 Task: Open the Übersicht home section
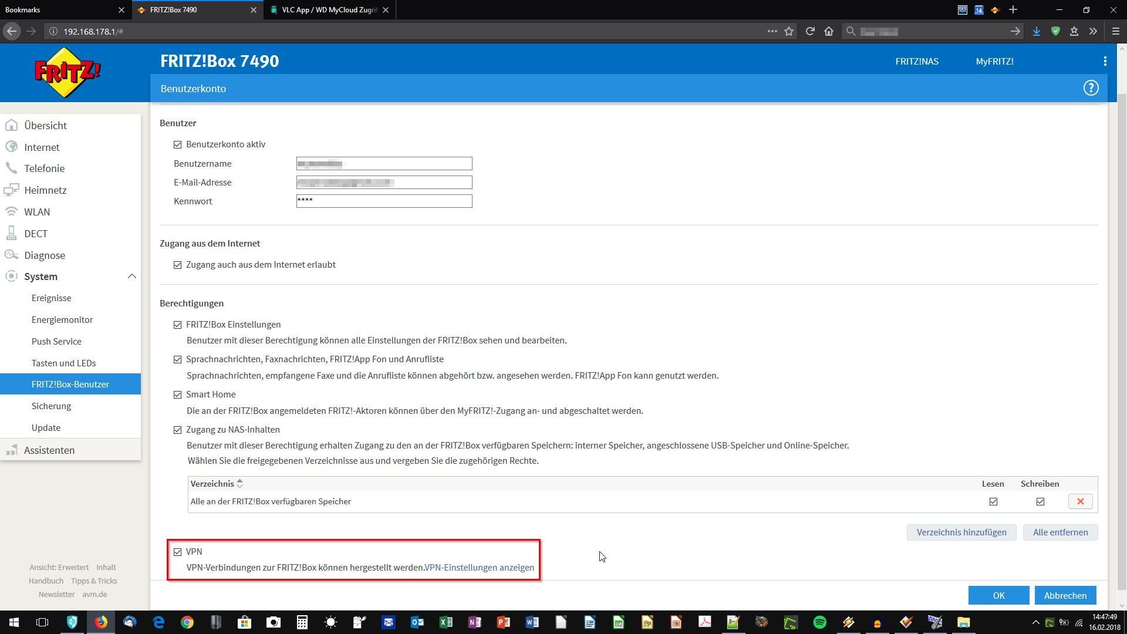click(x=45, y=126)
